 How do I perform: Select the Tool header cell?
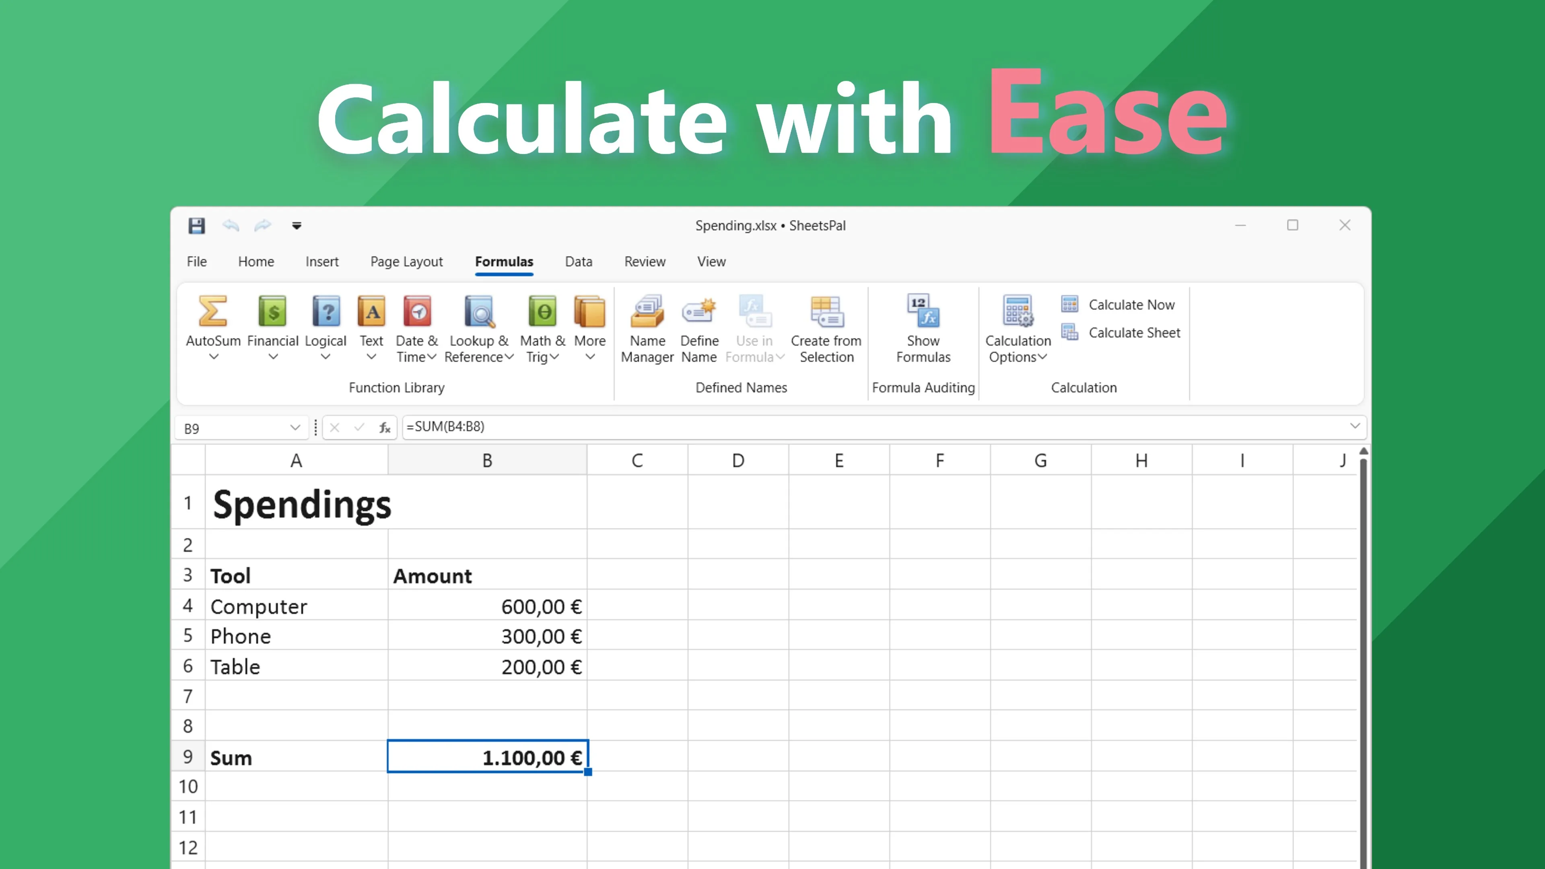[296, 575]
